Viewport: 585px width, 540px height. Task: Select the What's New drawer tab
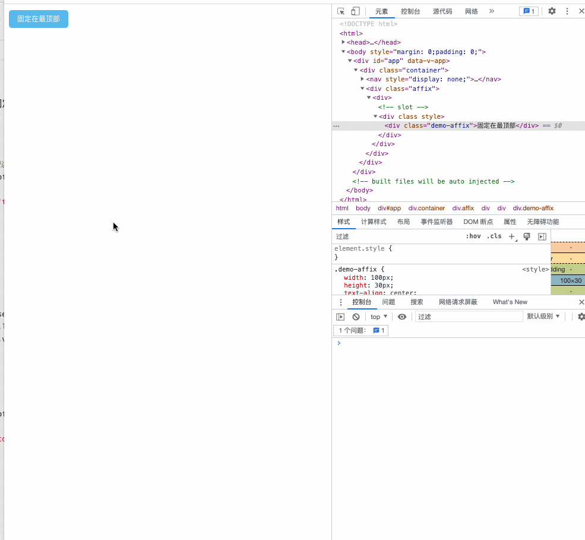pyautogui.click(x=510, y=302)
